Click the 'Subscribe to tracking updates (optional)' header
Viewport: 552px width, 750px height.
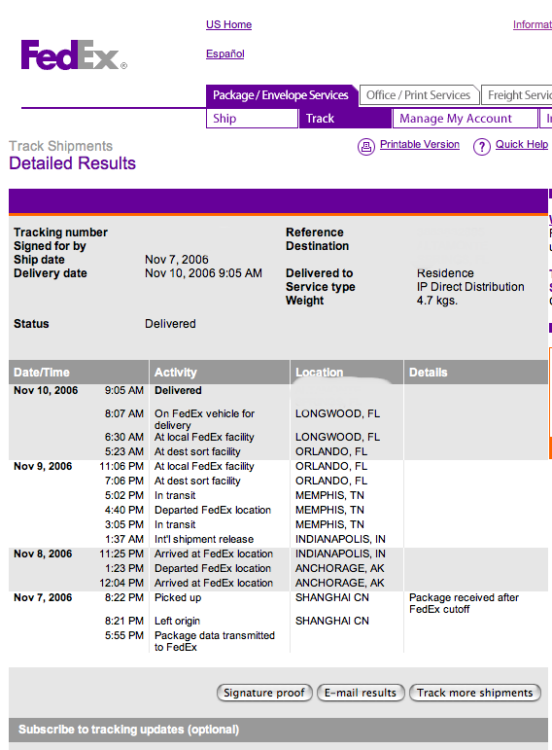(128, 730)
